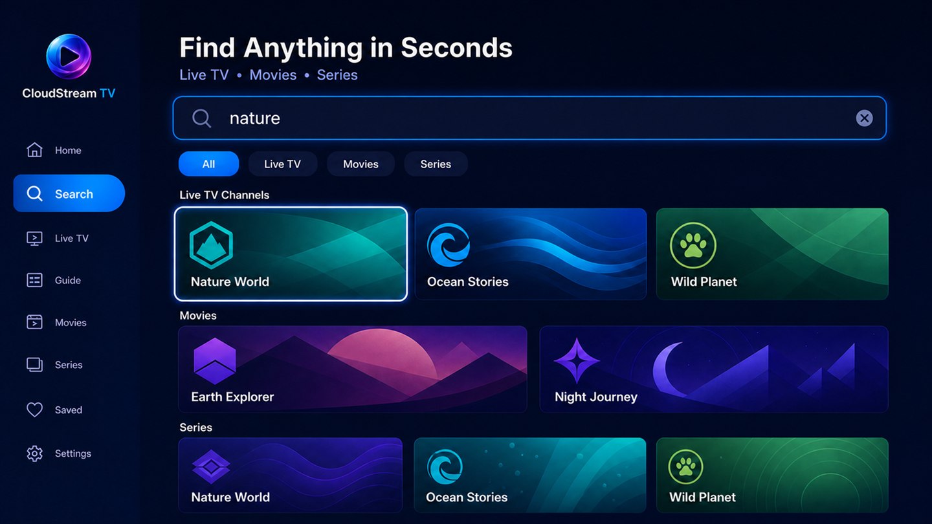
Task: Click the Movies clapper icon
Action: [34, 322]
